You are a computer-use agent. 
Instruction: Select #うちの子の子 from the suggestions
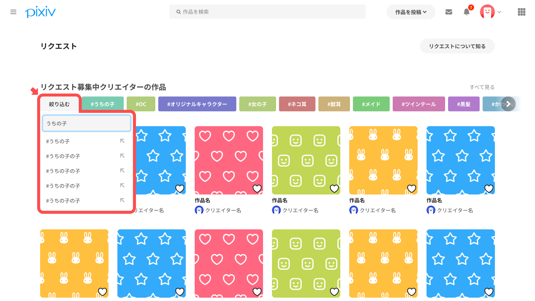[63, 156]
